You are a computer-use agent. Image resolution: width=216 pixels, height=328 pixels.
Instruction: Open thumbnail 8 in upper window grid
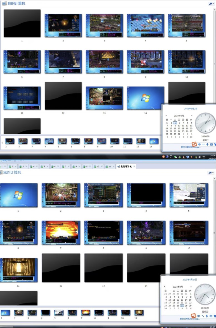point(104,62)
